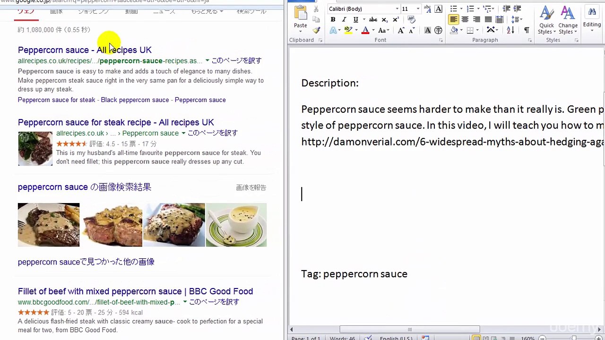Click the Character Border icon
Image resolution: width=605 pixels, height=340 pixels.
coord(438,8)
